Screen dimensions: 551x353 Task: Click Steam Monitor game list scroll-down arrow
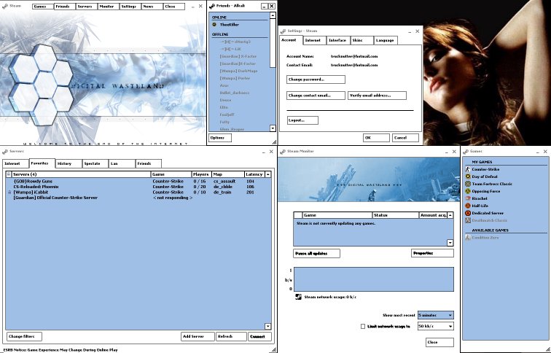pos(450,243)
